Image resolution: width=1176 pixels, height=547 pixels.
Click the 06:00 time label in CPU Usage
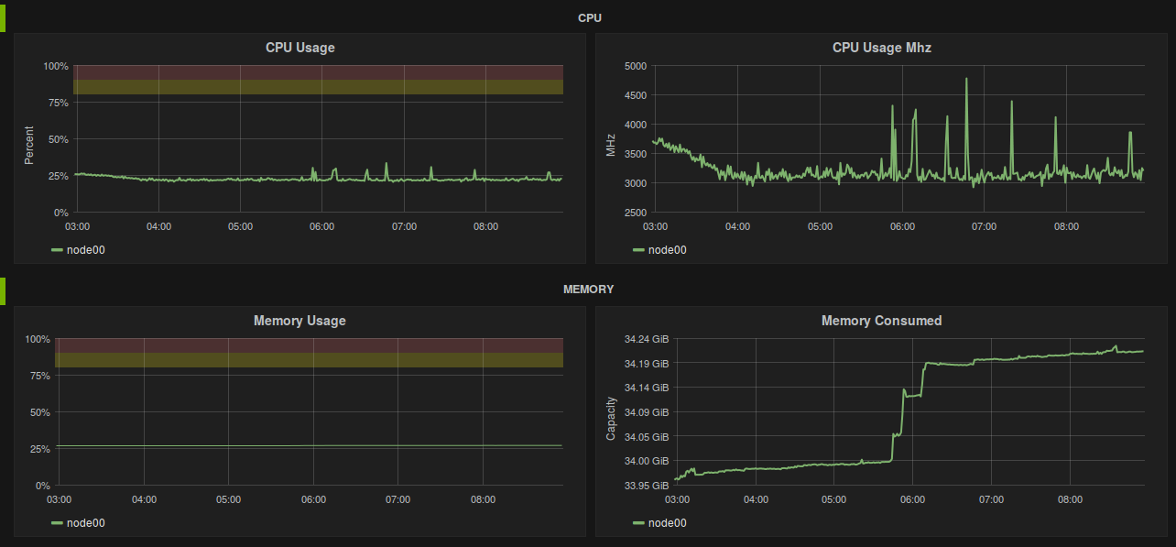322,226
